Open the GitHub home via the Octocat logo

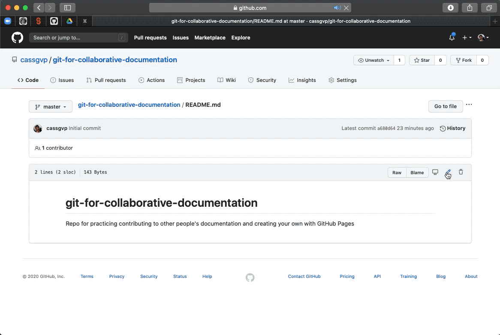(17, 37)
